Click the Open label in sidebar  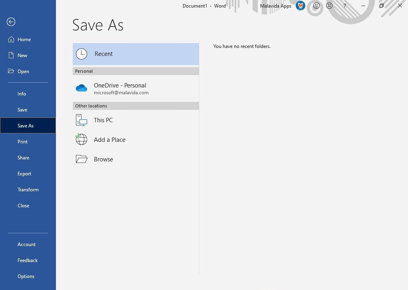coord(23,72)
